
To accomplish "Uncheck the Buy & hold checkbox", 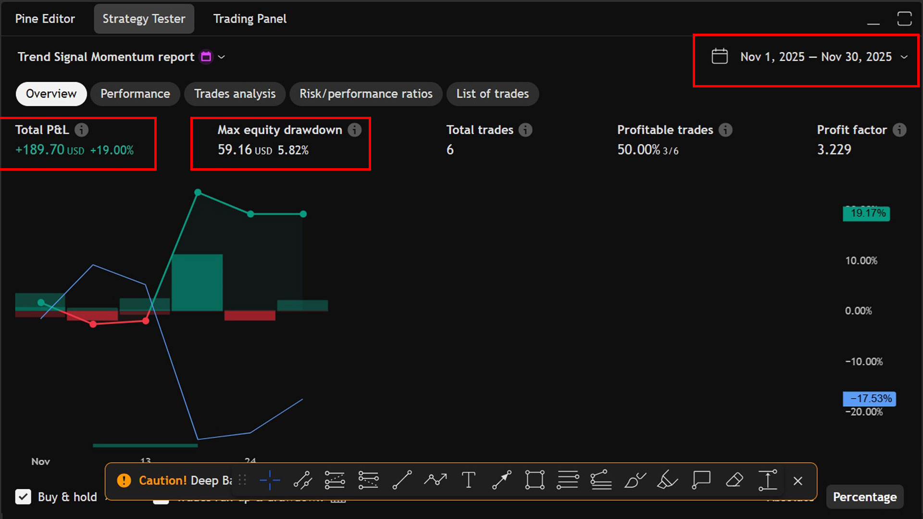I will (24, 497).
